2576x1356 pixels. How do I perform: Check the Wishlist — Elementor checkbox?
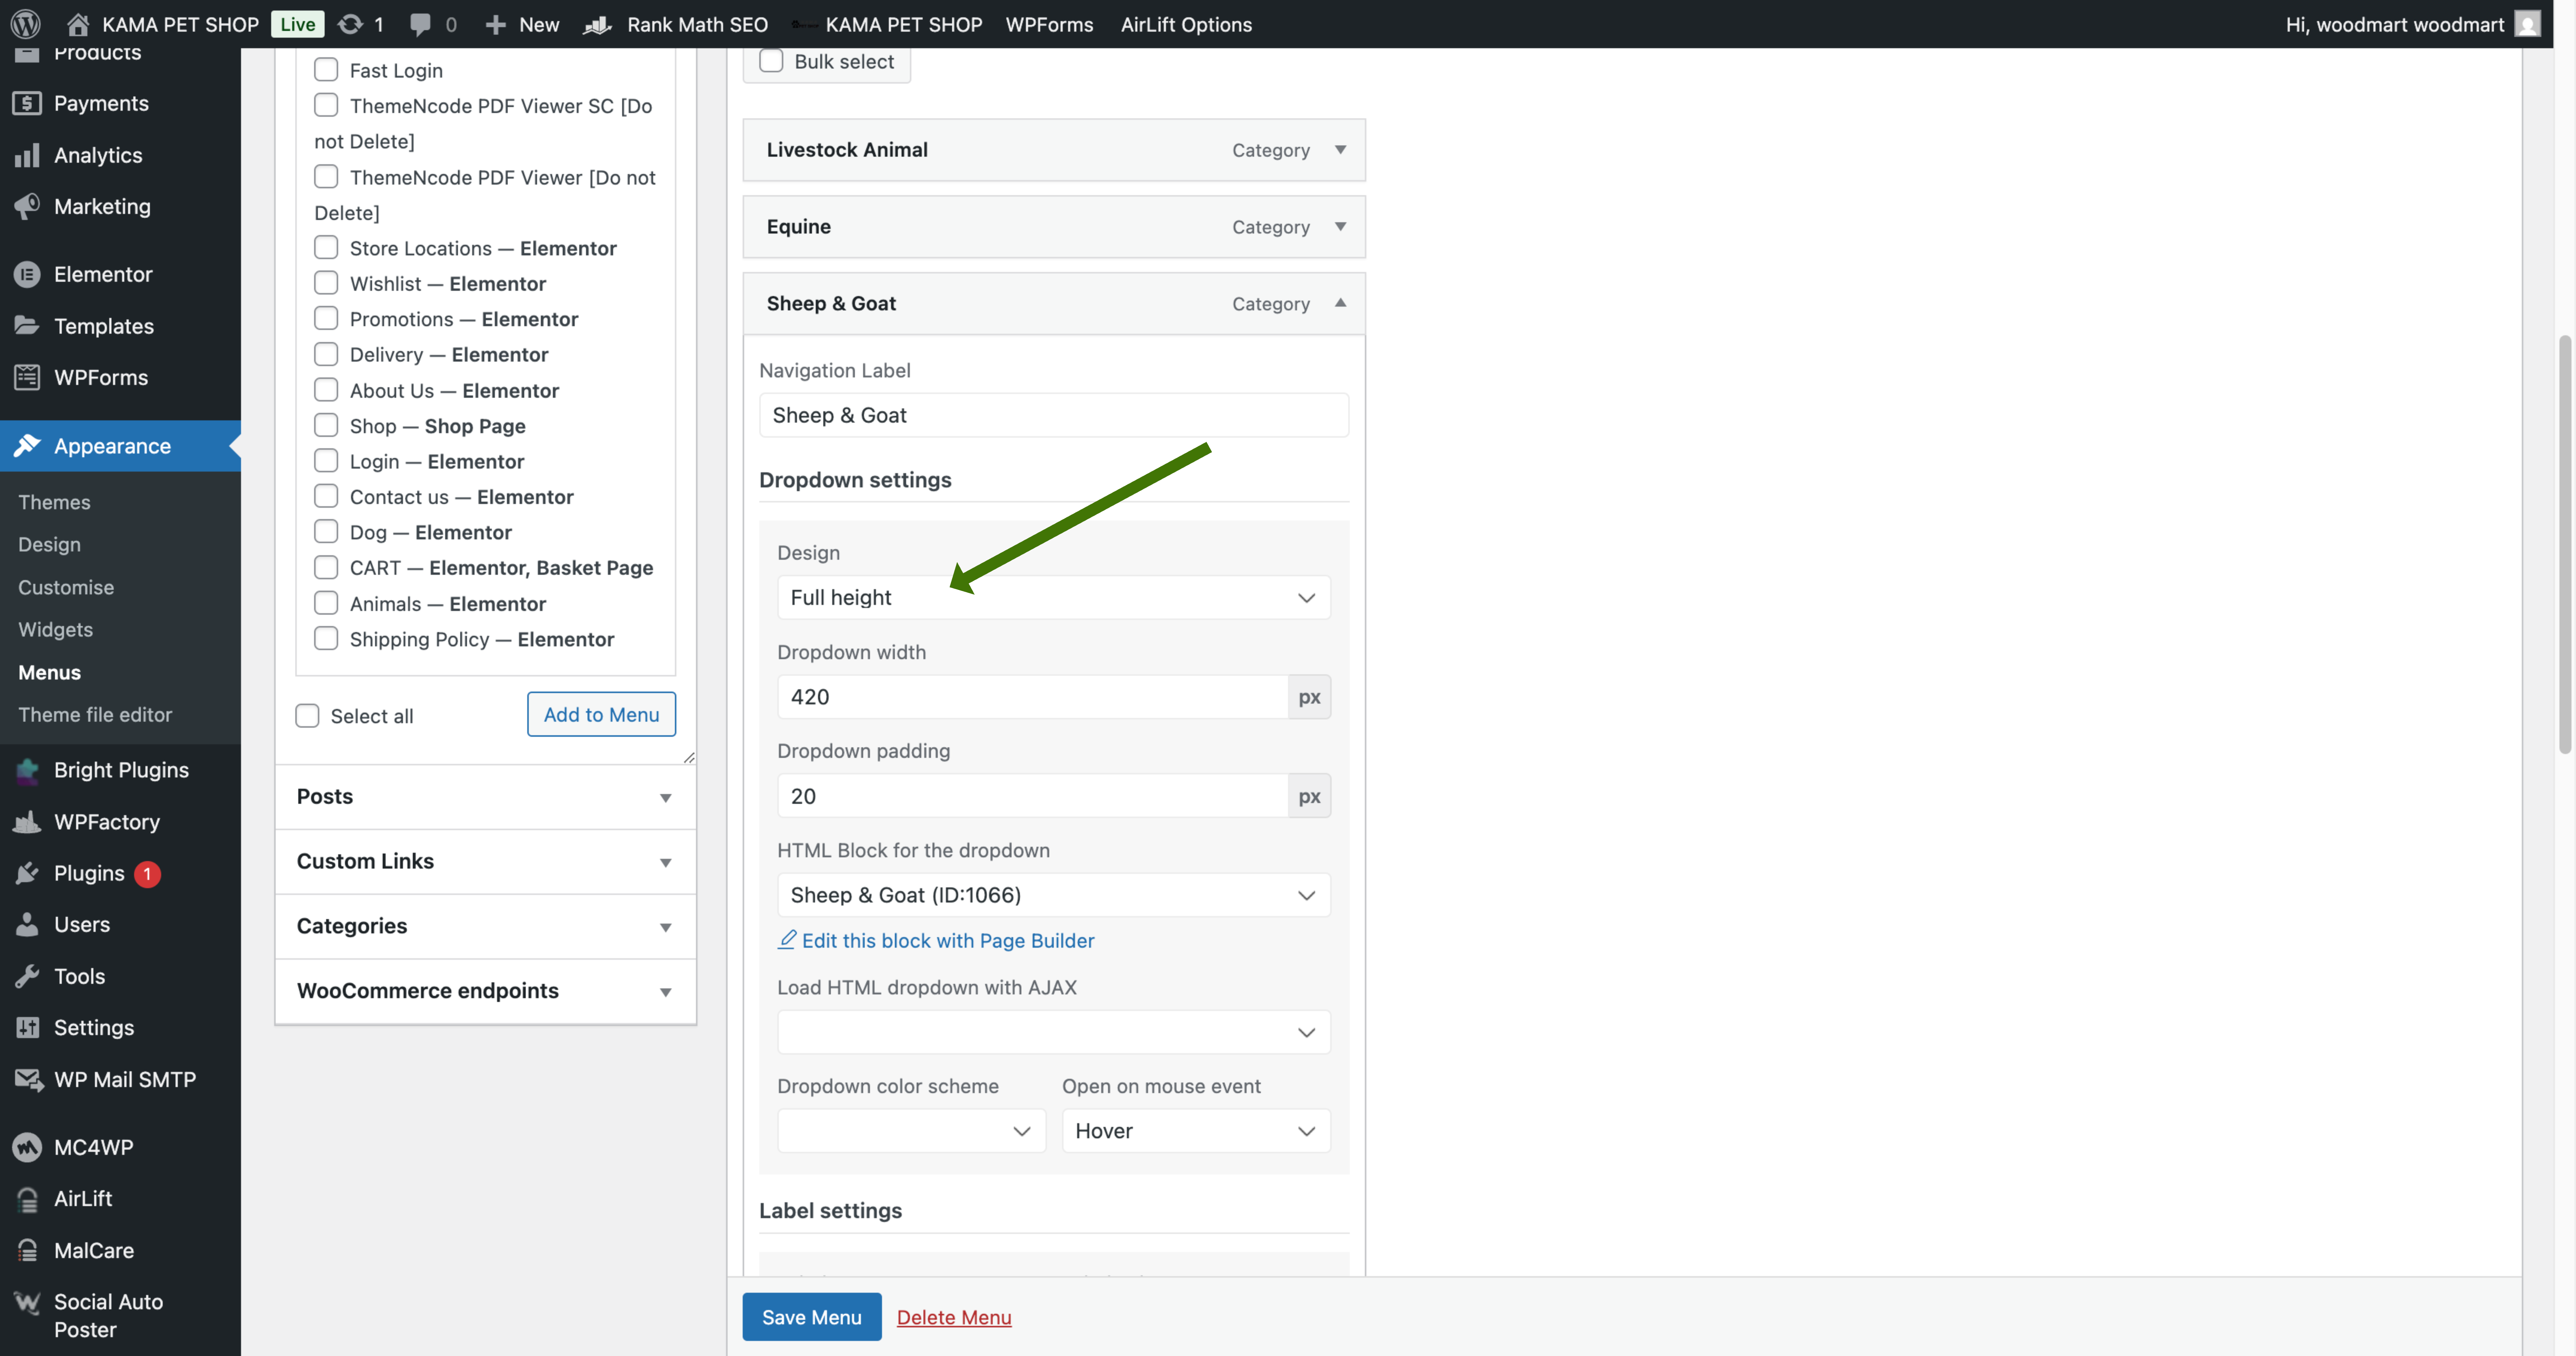(x=326, y=283)
